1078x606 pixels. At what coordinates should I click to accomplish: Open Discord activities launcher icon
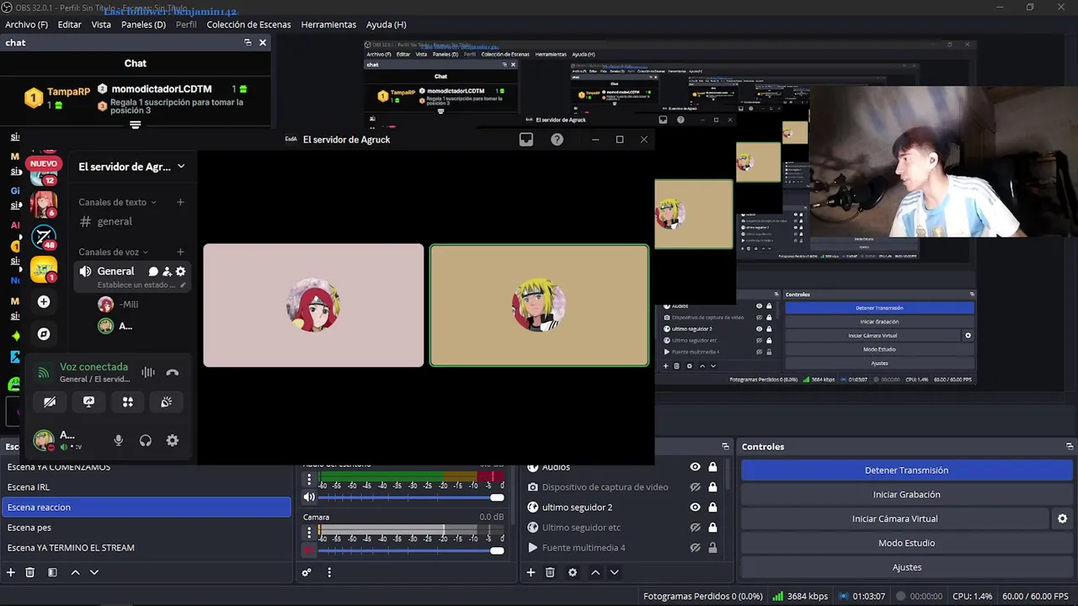(127, 402)
